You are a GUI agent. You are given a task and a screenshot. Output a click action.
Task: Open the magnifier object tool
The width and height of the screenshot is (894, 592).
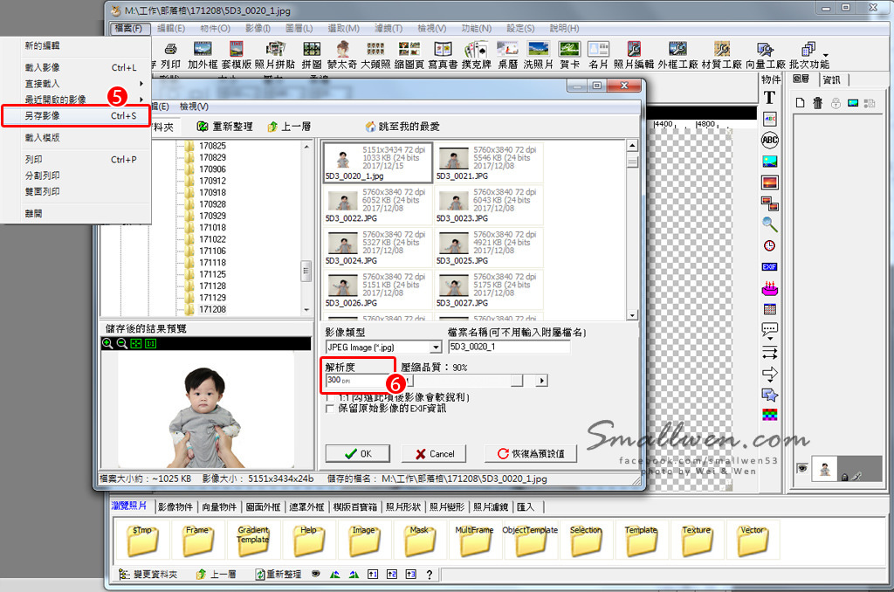click(x=770, y=224)
